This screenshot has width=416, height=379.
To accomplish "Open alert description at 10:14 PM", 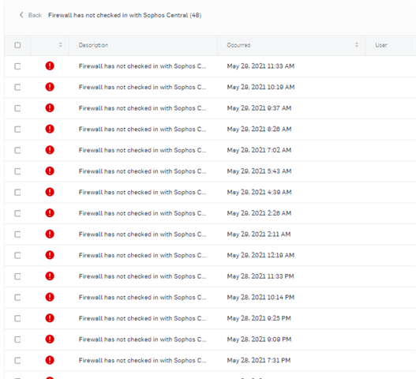I will (142, 297).
